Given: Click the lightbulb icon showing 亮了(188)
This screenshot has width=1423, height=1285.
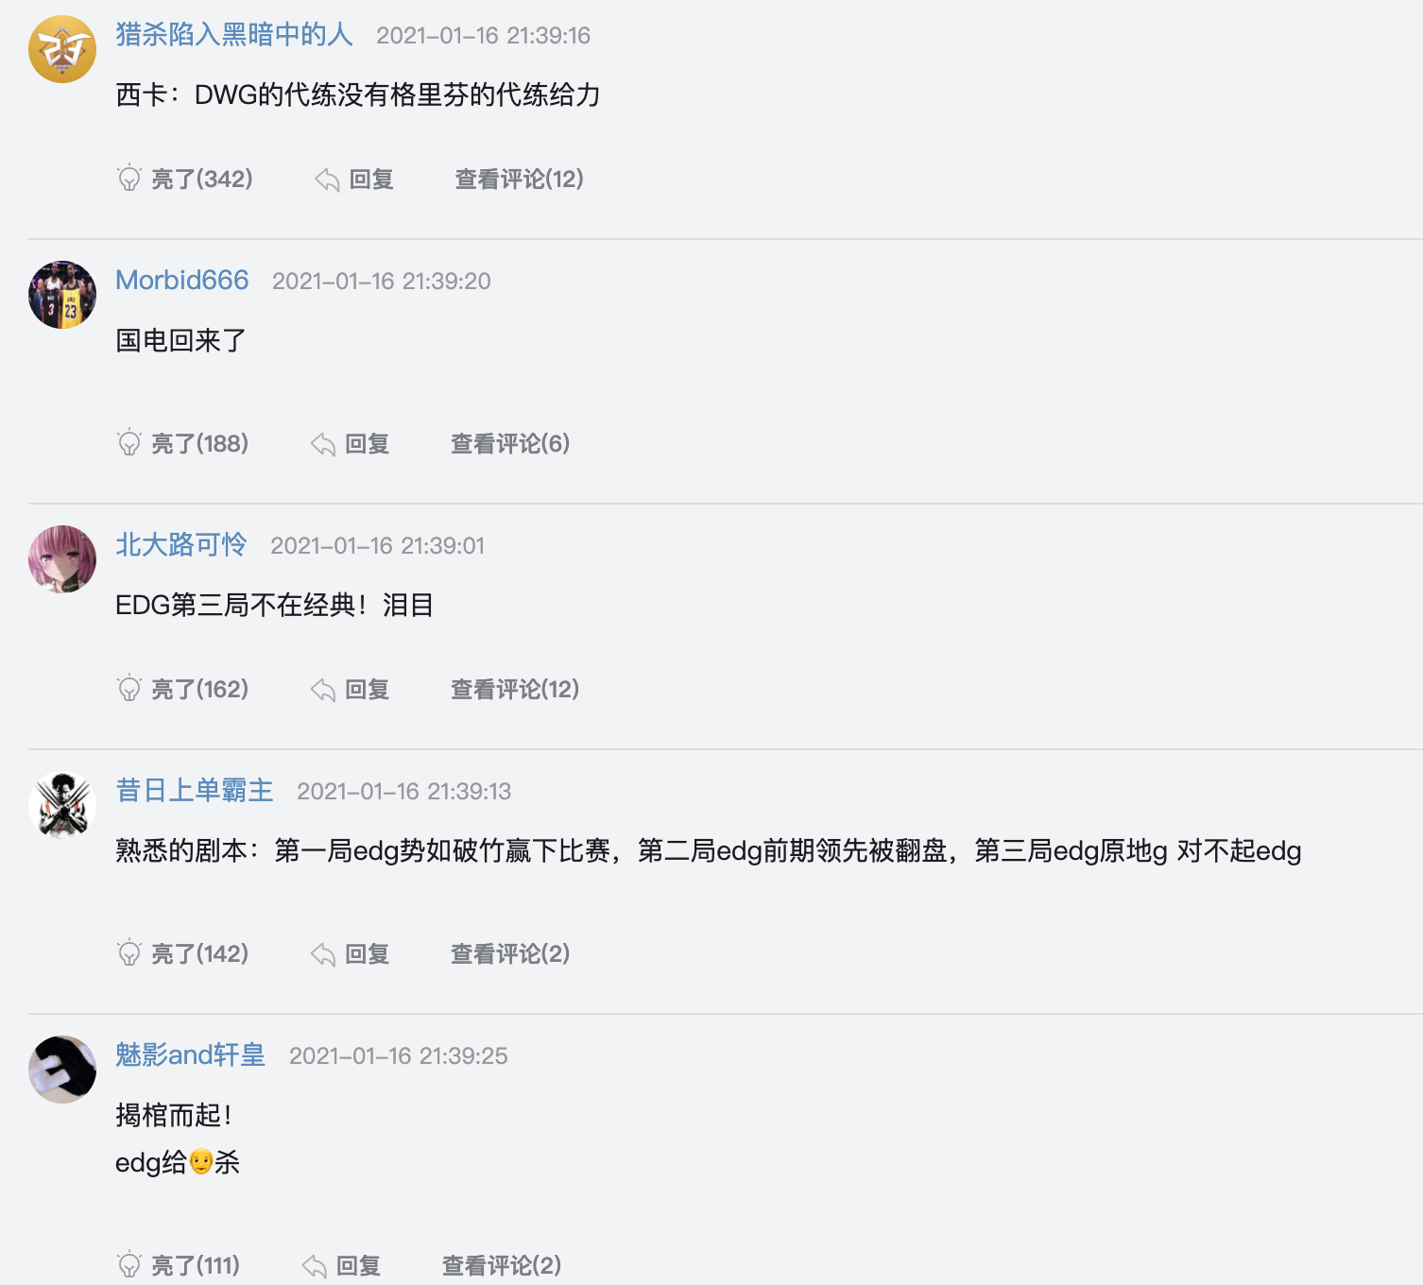Looking at the screenshot, I should click(129, 443).
